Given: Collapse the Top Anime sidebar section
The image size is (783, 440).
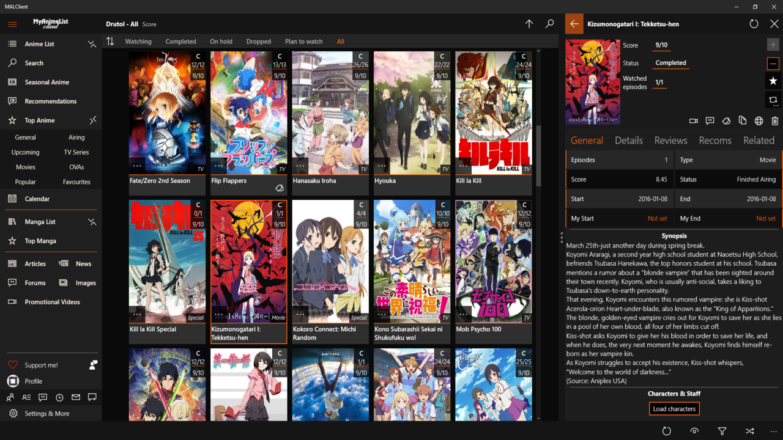Looking at the screenshot, I should click(93, 120).
